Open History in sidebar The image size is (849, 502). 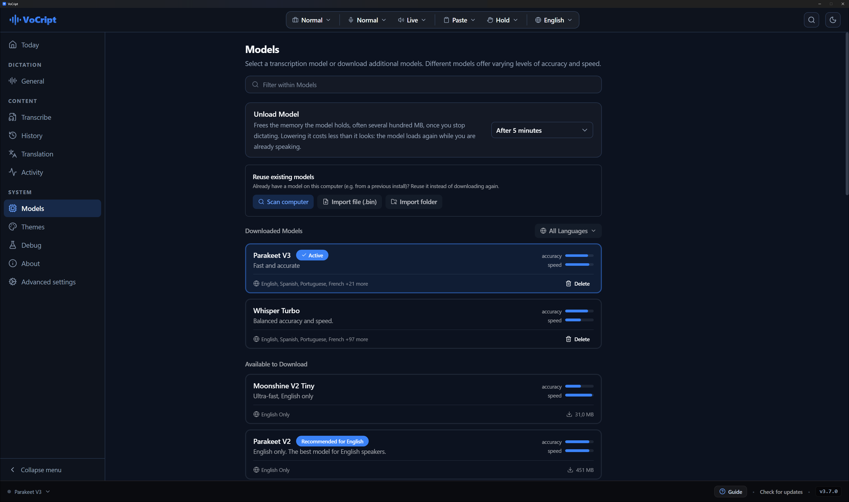(x=52, y=135)
